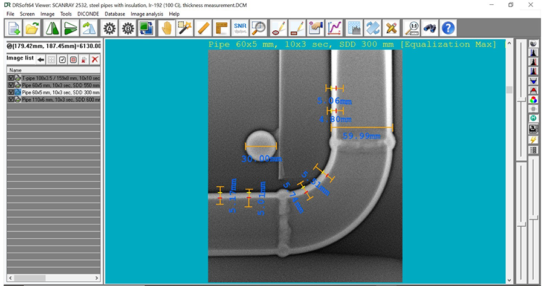Image resolution: width=544 pixels, height=286 pixels.
Task: Open the Image analysis menu
Action: 147,13
